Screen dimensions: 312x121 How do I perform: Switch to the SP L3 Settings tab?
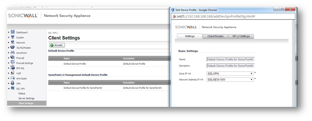point(241,36)
